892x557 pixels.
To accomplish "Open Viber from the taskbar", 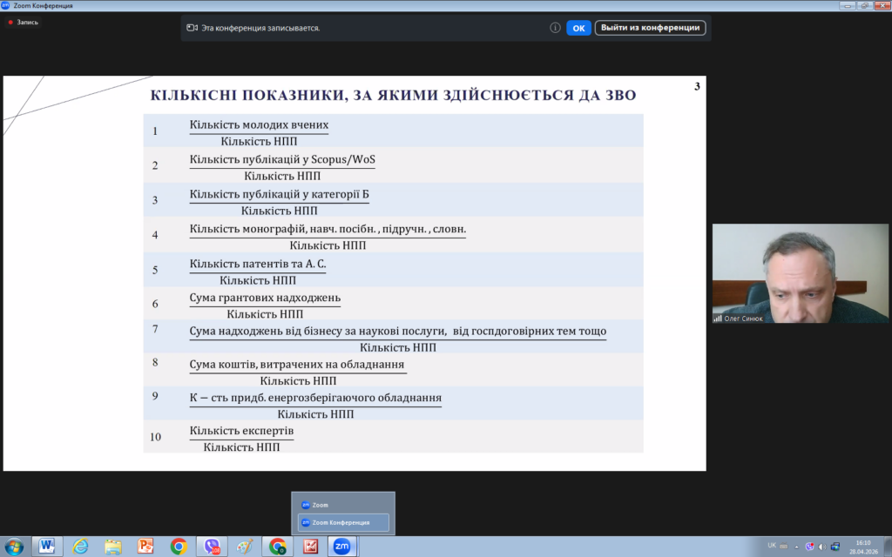I will (212, 547).
